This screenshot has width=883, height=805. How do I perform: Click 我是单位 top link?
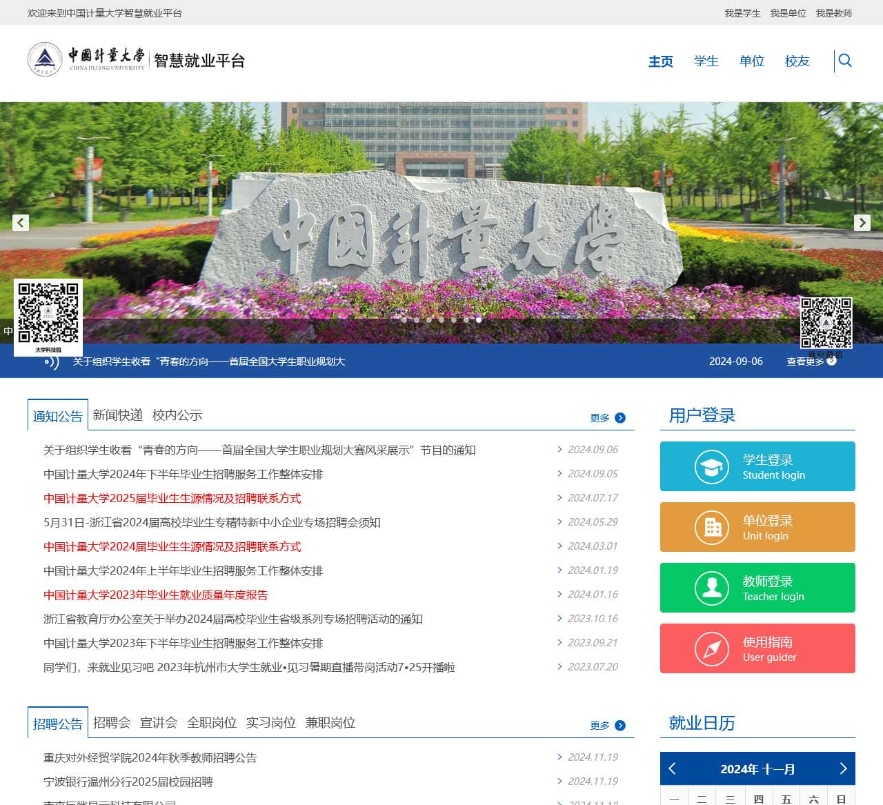coord(788,13)
